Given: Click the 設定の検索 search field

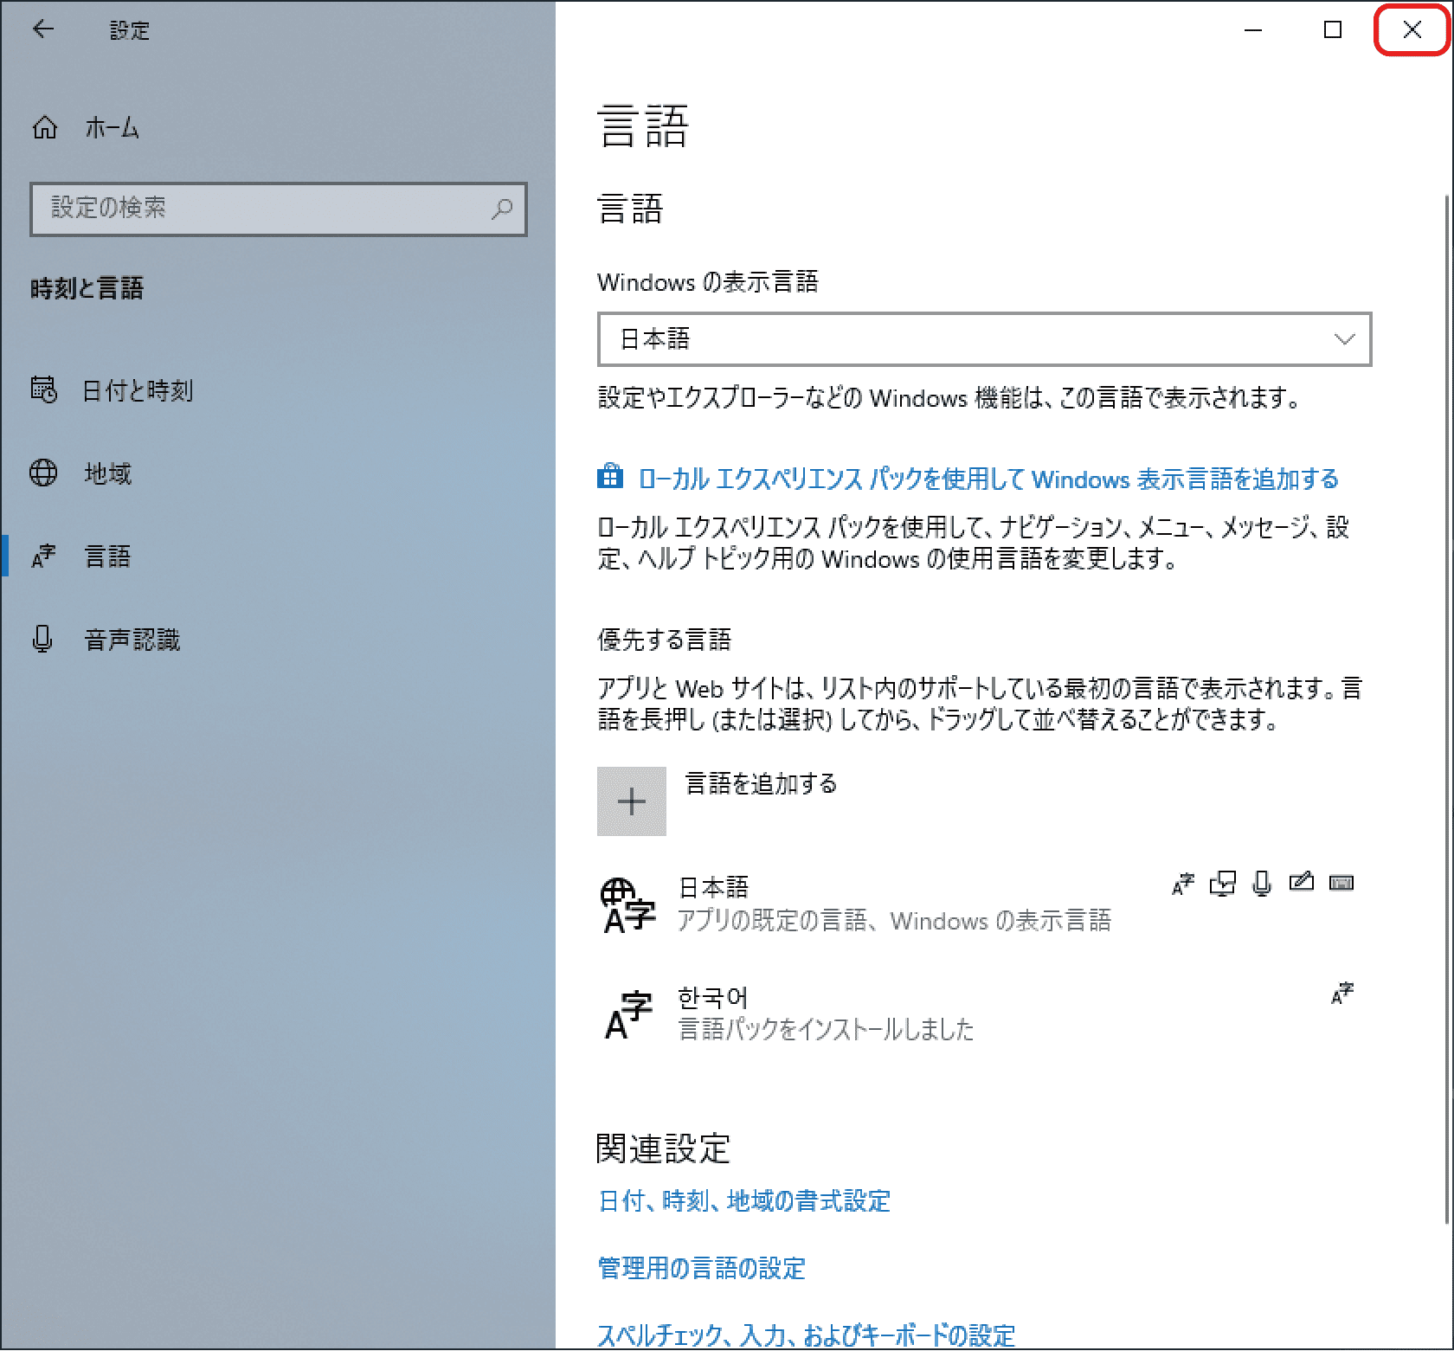Looking at the screenshot, I should point(279,209).
